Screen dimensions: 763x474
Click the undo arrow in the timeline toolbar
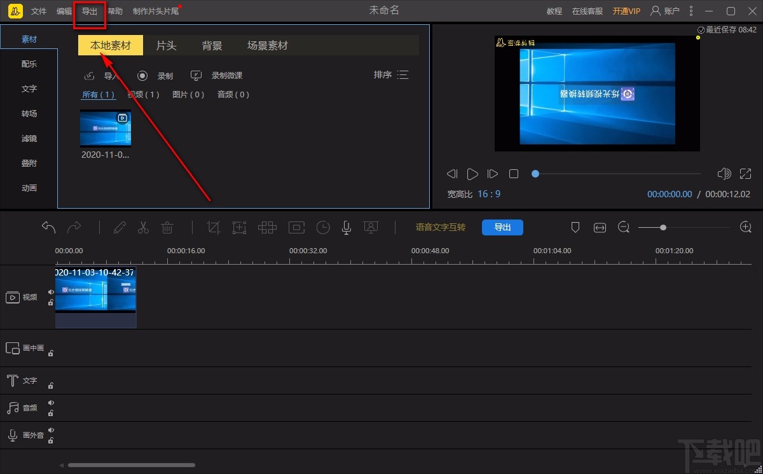tap(49, 227)
